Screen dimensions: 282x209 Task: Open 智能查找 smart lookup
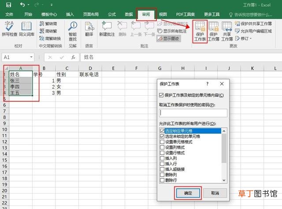click(73, 31)
